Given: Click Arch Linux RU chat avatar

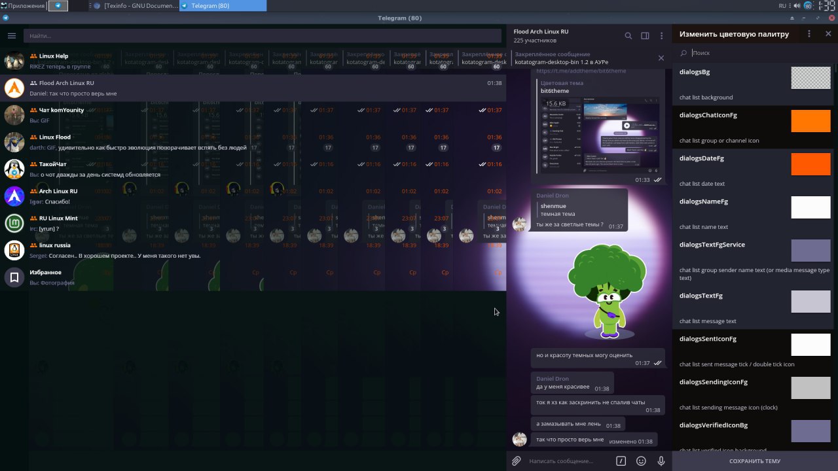Looking at the screenshot, I should tap(14, 196).
